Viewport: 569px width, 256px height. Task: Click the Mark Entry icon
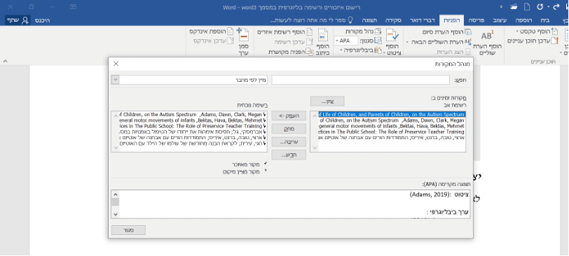click(242, 35)
